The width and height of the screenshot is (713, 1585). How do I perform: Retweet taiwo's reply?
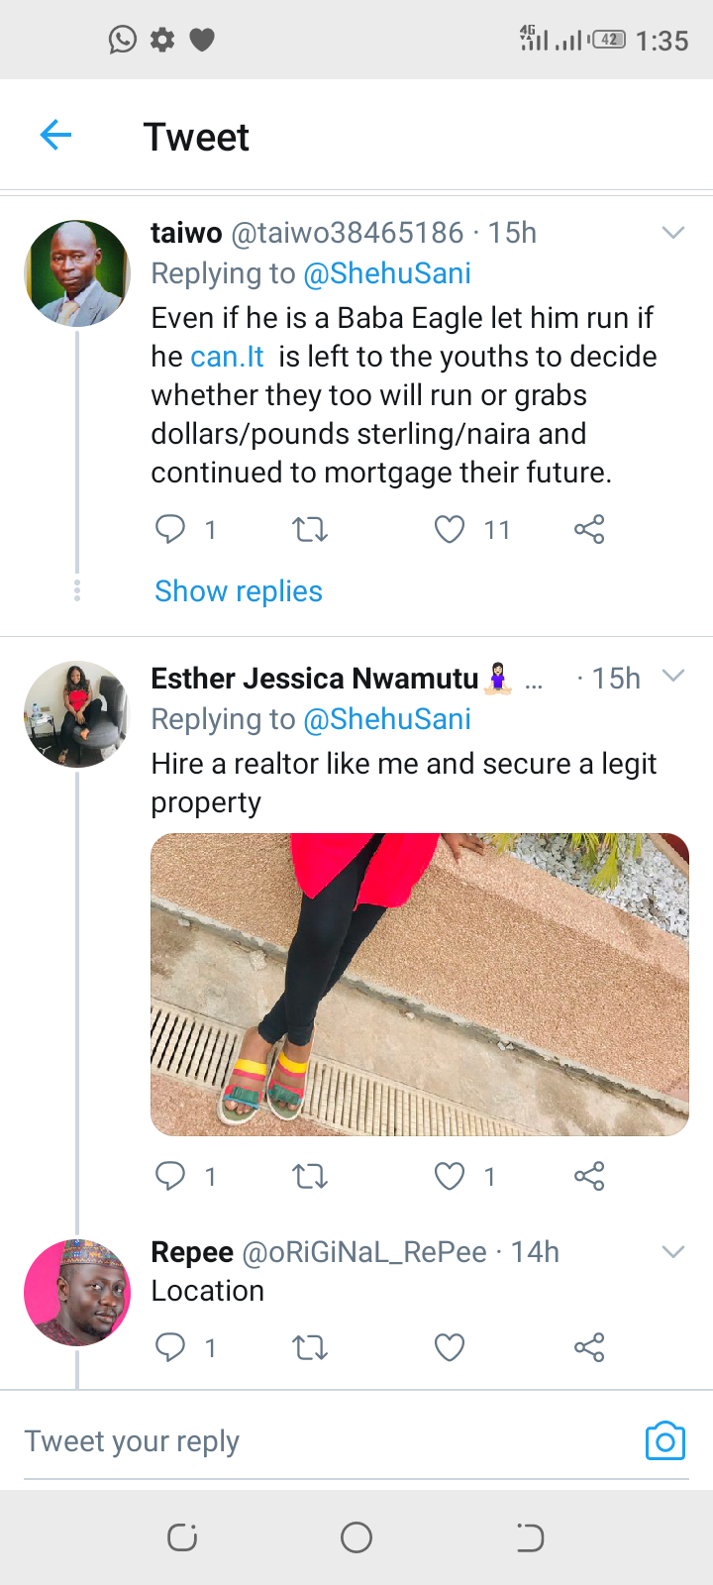click(310, 530)
